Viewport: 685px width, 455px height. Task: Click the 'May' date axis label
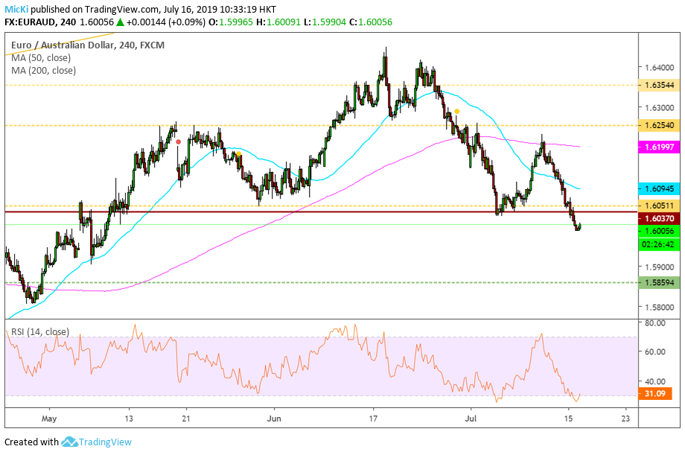(49, 419)
